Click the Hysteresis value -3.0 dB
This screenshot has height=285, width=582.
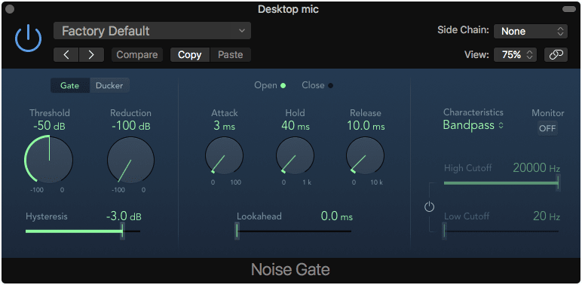124,216
